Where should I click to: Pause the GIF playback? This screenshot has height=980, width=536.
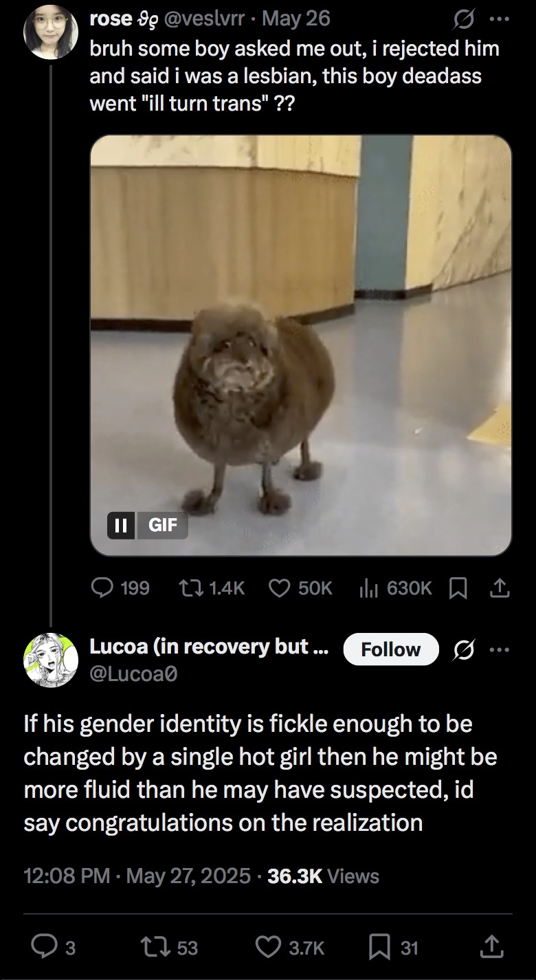tap(122, 526)
